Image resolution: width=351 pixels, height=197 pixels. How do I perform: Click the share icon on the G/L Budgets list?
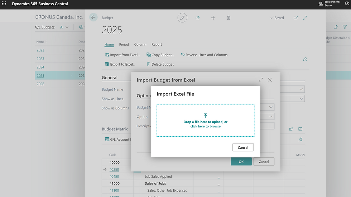335,27
